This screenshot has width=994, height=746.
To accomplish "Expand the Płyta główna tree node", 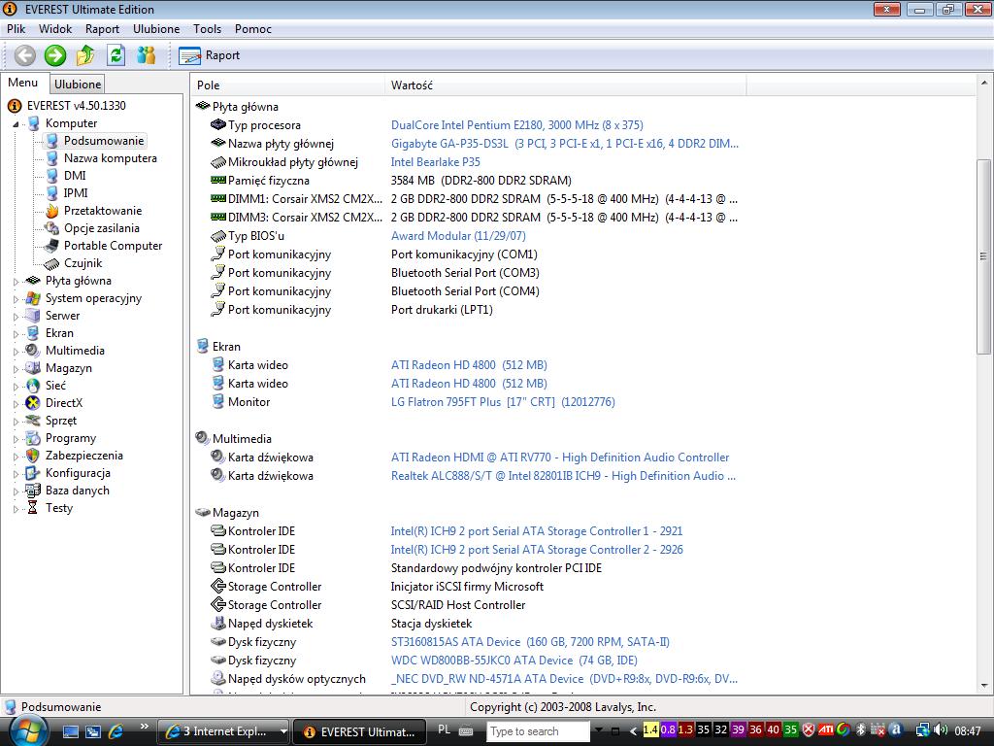I will click(x=17, y=282).
